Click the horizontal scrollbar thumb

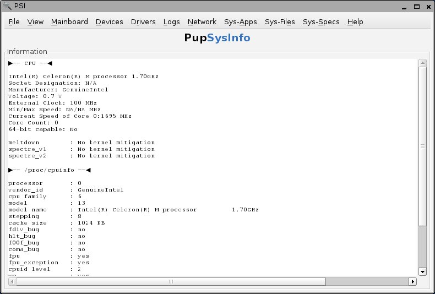171,281
